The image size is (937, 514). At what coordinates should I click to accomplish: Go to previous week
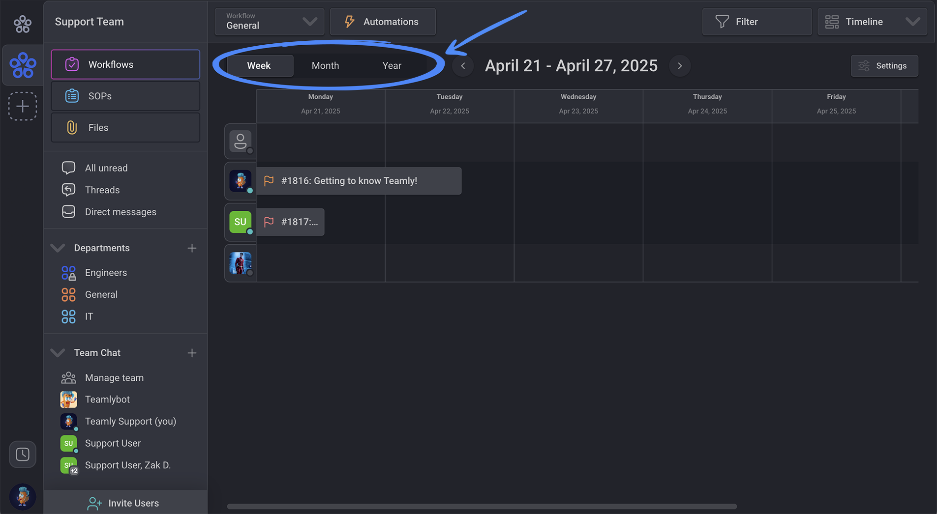pyautogui.click(x=463, y=66)
